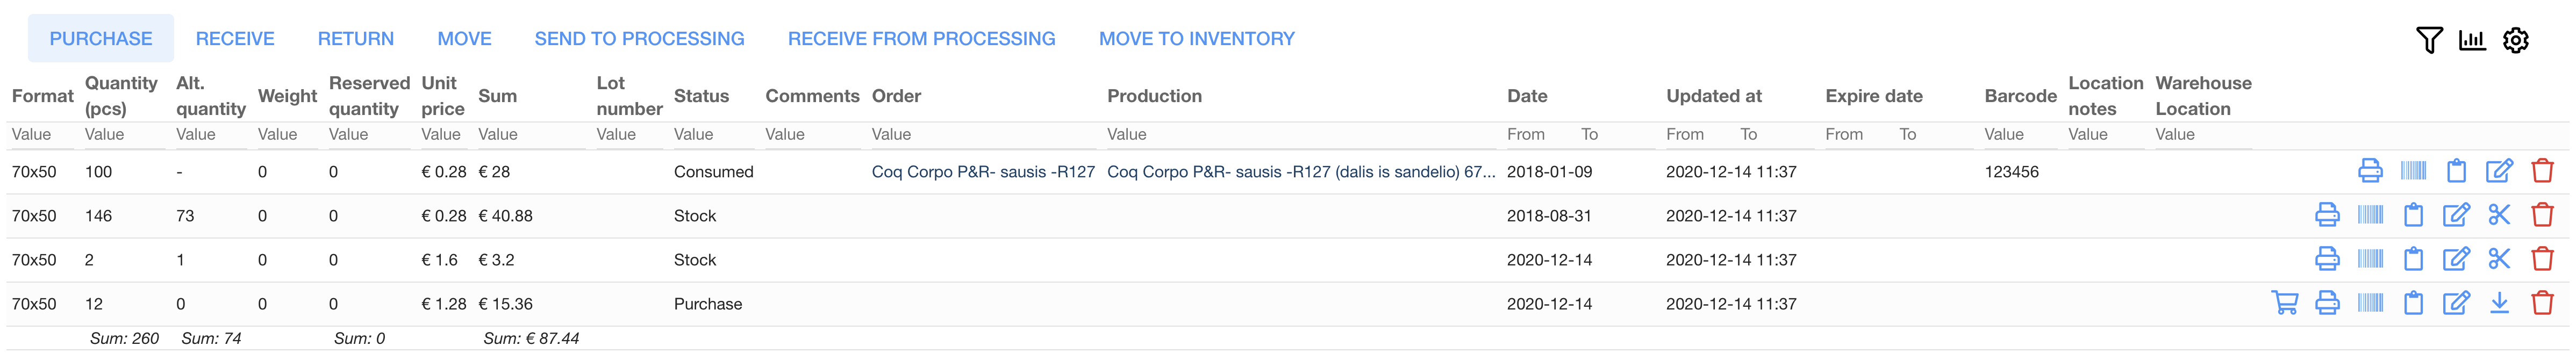The image size is (2576, 360).
Task: Open the chart statistics icon
Action: [2472, 40]
